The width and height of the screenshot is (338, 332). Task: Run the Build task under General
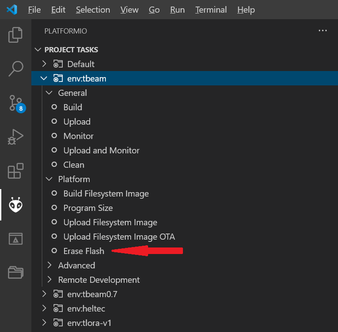73,107
